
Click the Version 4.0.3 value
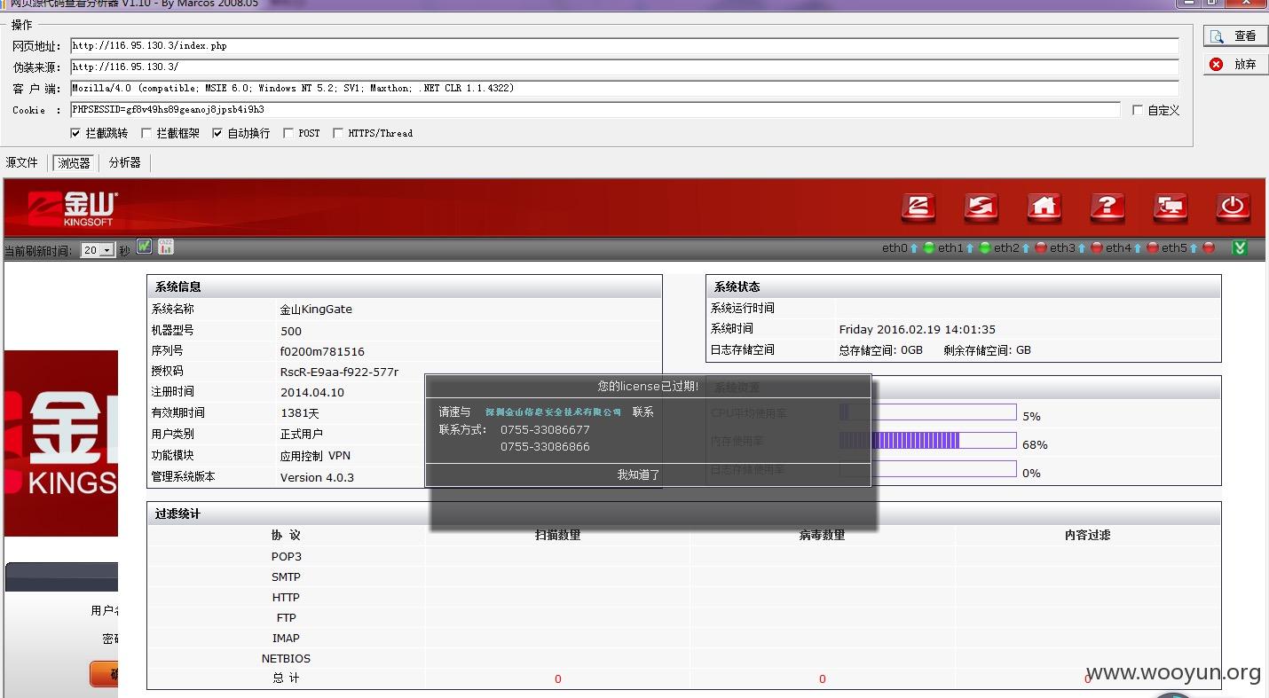pyautogui.click(x=317, y=477)
